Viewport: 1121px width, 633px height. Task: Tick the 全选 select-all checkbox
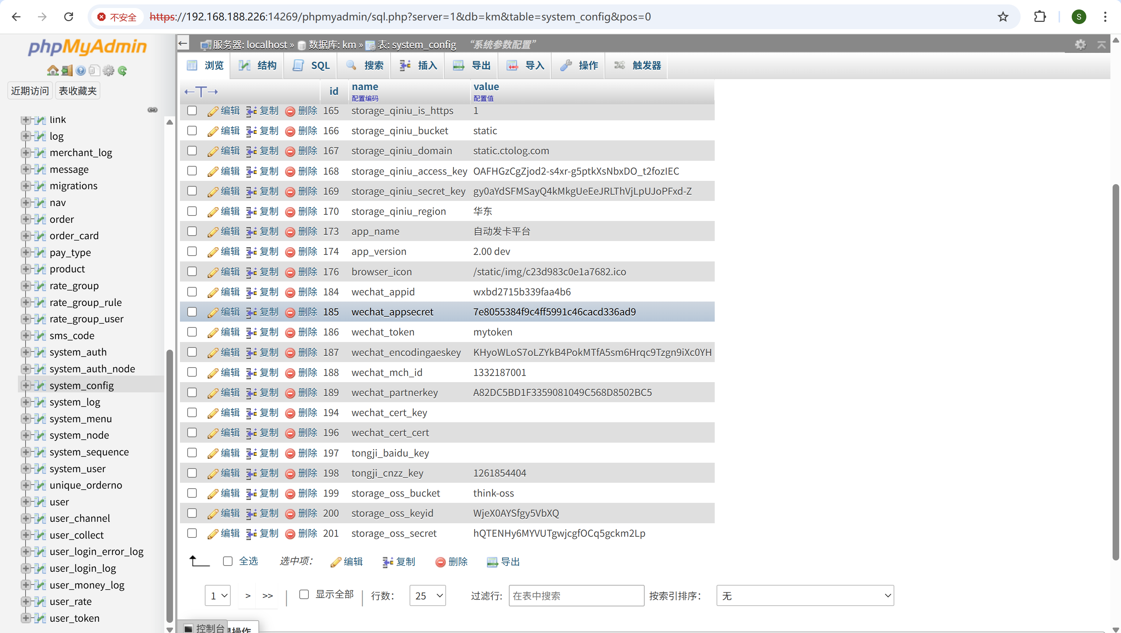click(227, 561)
